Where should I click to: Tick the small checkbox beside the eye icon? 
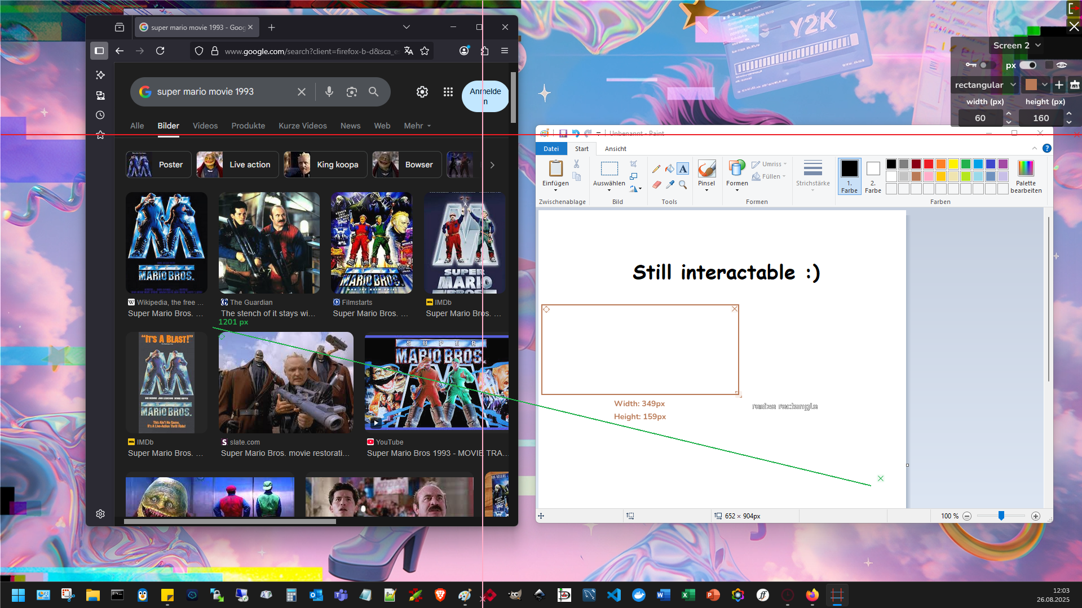click(1049, 65)
